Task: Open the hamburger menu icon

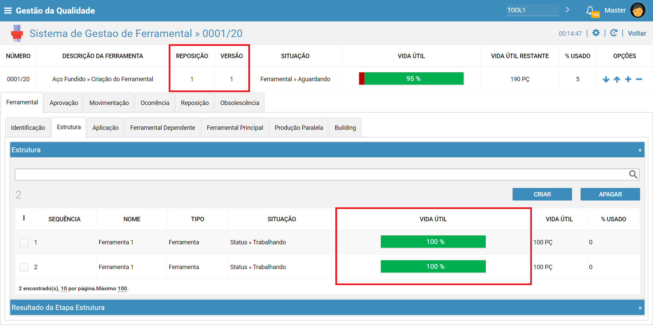Action: point(8,11)
